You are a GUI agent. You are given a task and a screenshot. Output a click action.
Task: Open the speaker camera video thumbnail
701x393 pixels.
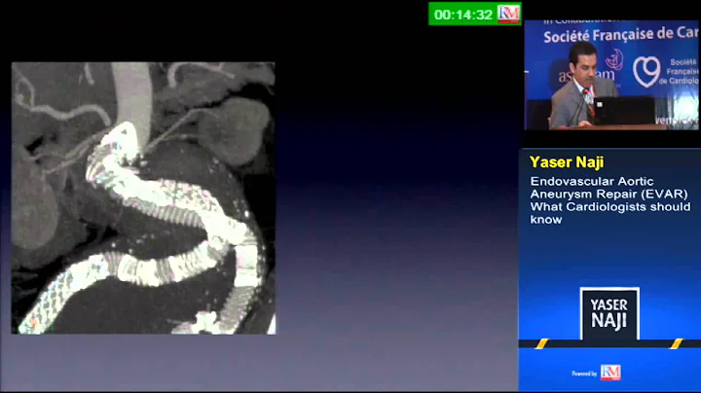click(x=611, y=75)
